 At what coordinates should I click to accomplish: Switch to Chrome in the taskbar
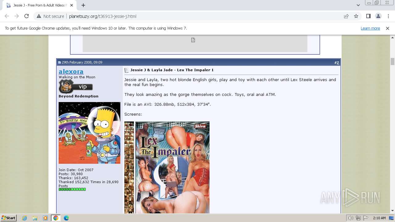coord(56,218)
